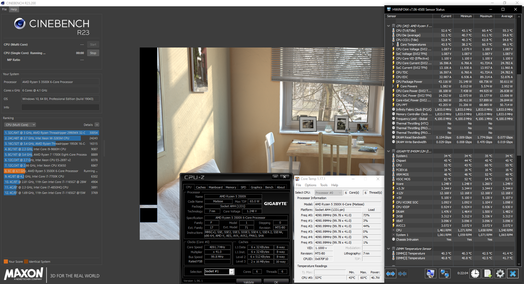Screen dimensions: 524x284
Task: Click the expand-columns arrows icon in HWiNFO
Action: pyautogui.click(x=391, y=273)
